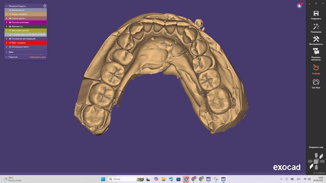Expand the Скрытые section
Image resolution: width=326 pixels, height=183 pixels.
(x=7, y=57)
